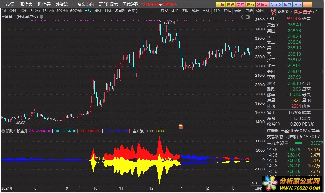Click the red i info icon after 国盾量子

(313, 12)
